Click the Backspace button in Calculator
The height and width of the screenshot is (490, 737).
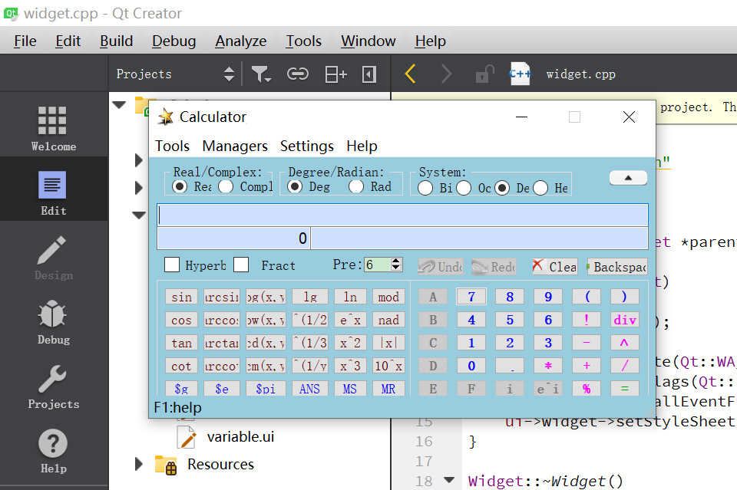coord(617,267)
